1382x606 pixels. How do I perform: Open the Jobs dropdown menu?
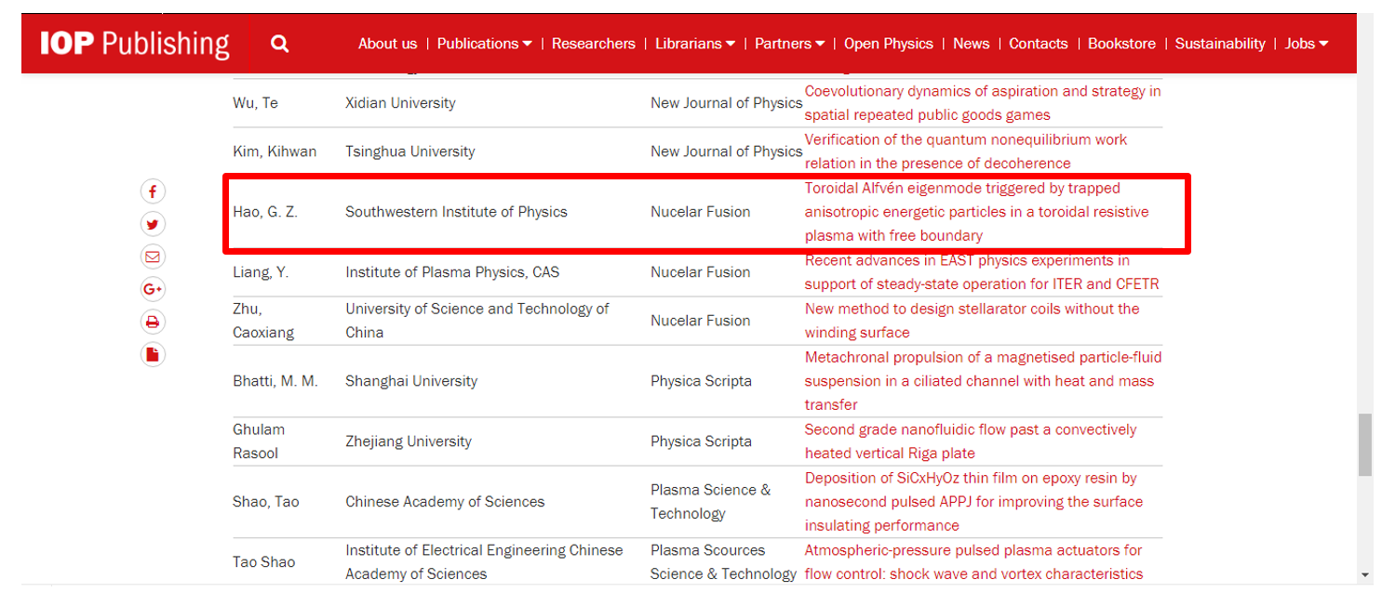click(1306, 44)
